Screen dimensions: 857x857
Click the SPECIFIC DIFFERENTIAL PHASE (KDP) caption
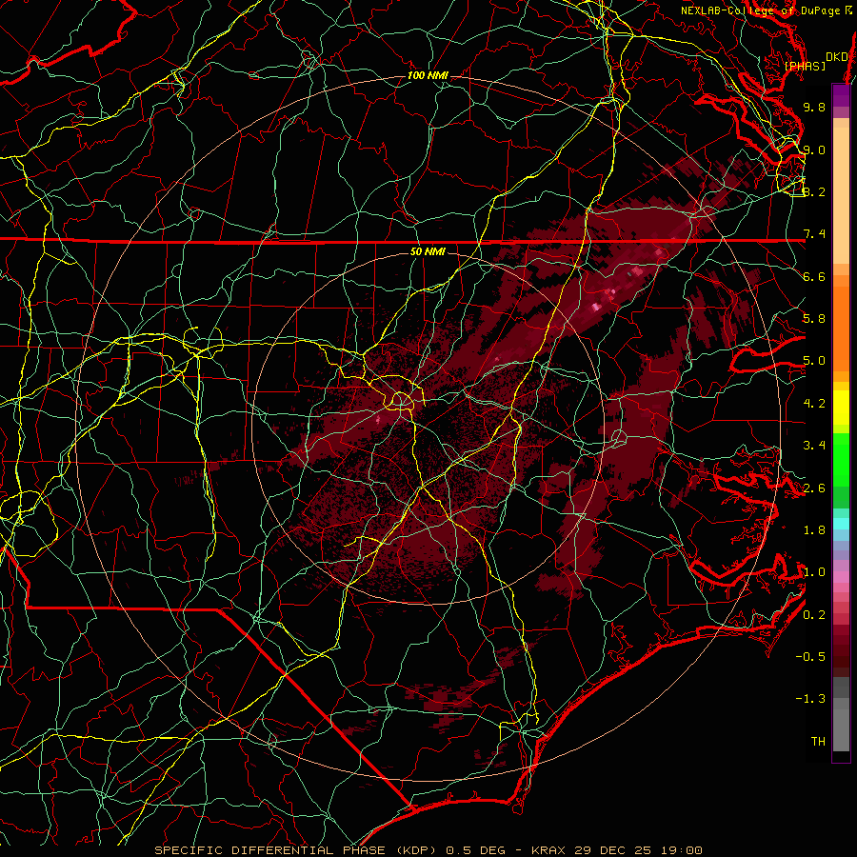point(296,850)
